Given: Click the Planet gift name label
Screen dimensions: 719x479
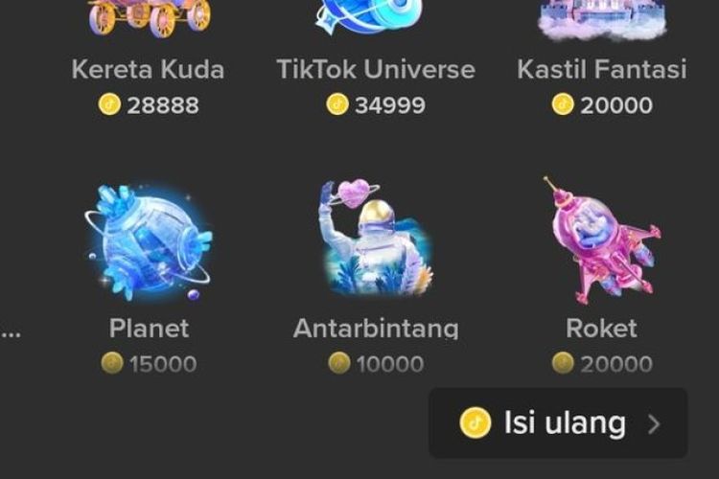Looking at the screenshot, I should click(x=149, y=329).
